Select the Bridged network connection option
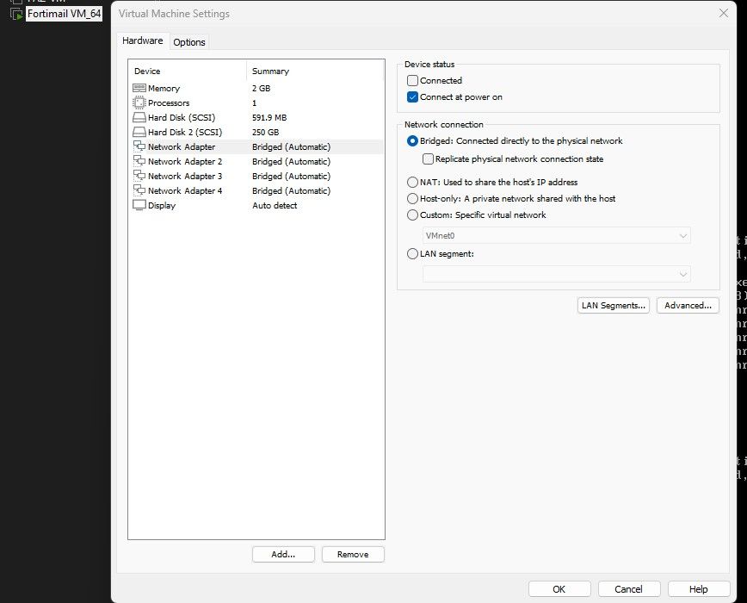The width and height of the screenshot is (747, 603). pos(412,140)
